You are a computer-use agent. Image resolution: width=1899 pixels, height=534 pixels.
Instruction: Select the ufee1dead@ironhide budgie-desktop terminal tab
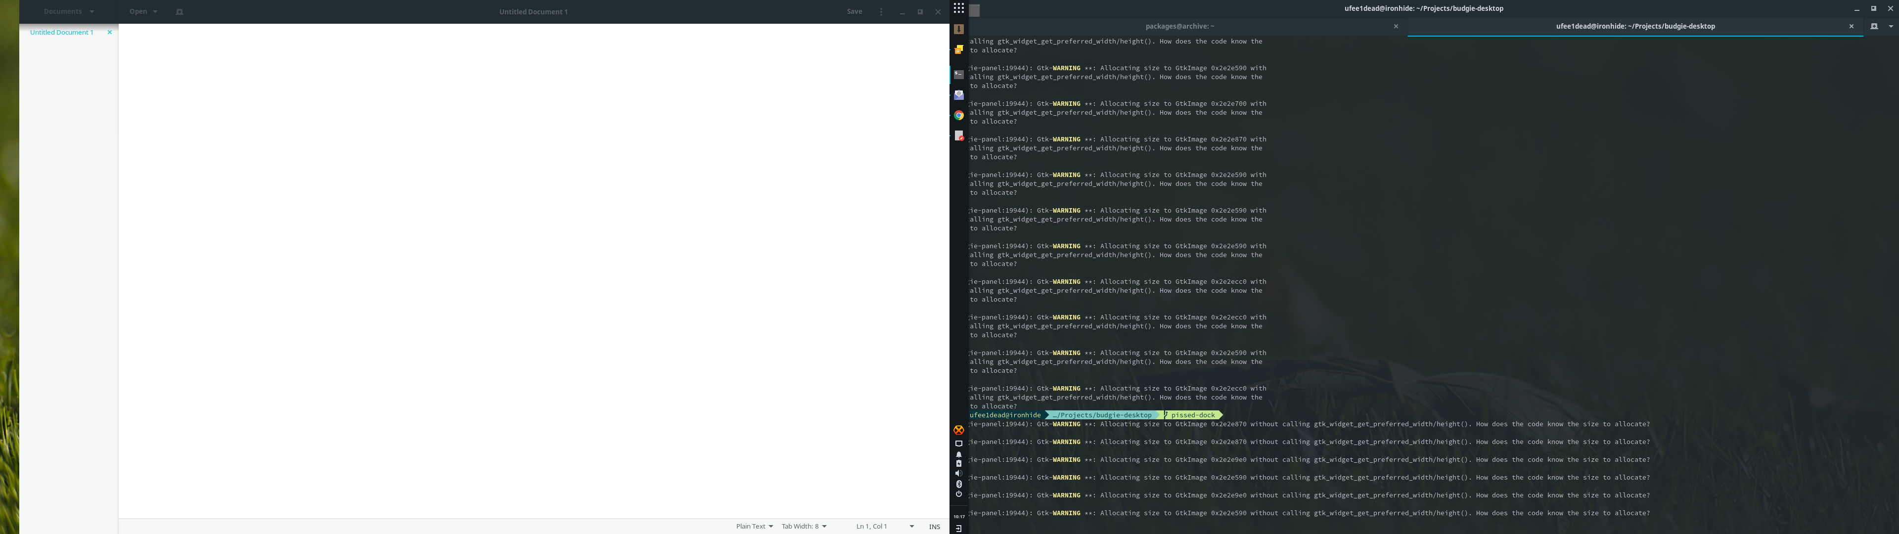pyautogui.click(x=1635, y=27)
